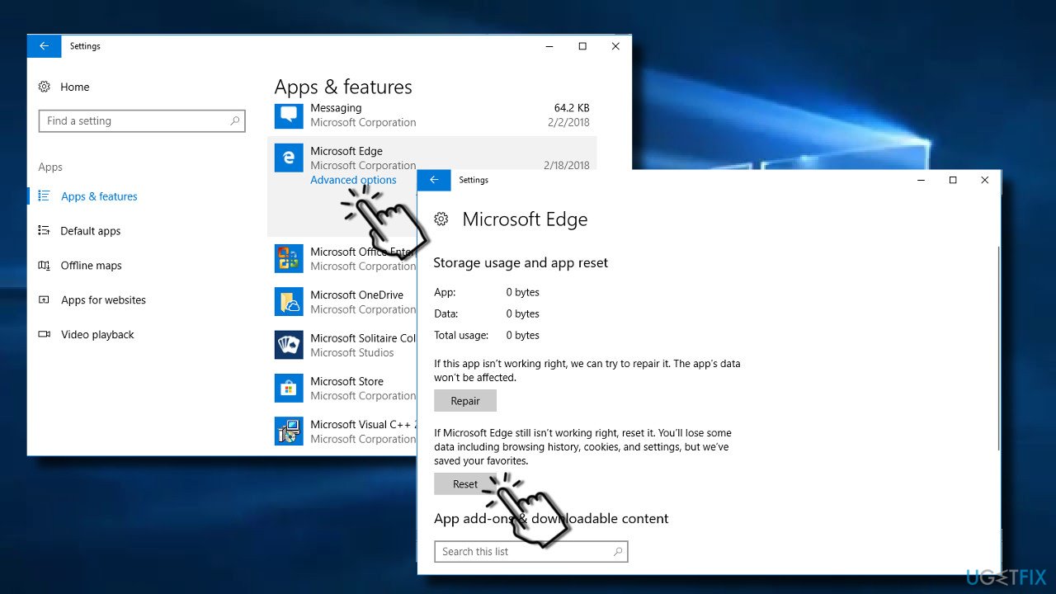
Task: Select the Microsoft Store entry name
Action: pyautogui.click(x=347, y=381)
